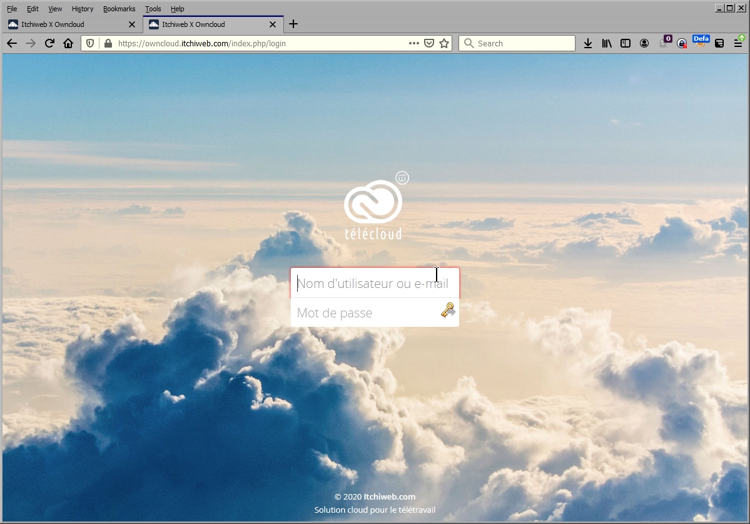
Task: Open Ghostery extension with 0 badge
Action: pyautogui.click(x=664, y=42)
